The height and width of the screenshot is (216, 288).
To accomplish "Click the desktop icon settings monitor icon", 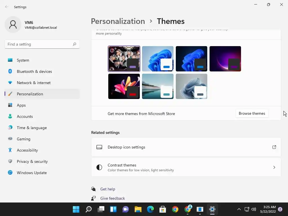I will pyautogui.click(x=99, y=147).
